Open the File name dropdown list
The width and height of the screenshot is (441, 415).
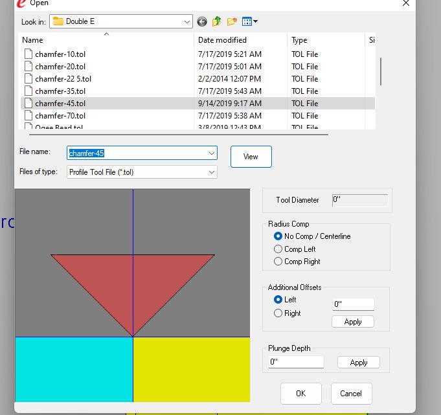pos(212,153)
